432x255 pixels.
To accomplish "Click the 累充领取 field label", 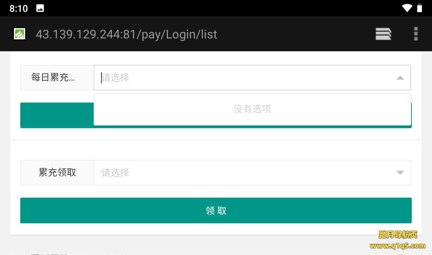I will [57, 173].
